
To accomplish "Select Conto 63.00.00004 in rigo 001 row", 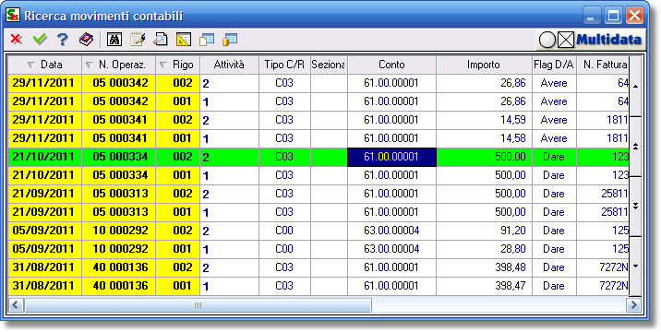I will click(391, 249).
